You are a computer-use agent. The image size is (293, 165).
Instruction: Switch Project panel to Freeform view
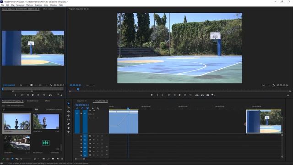point(17,159)
